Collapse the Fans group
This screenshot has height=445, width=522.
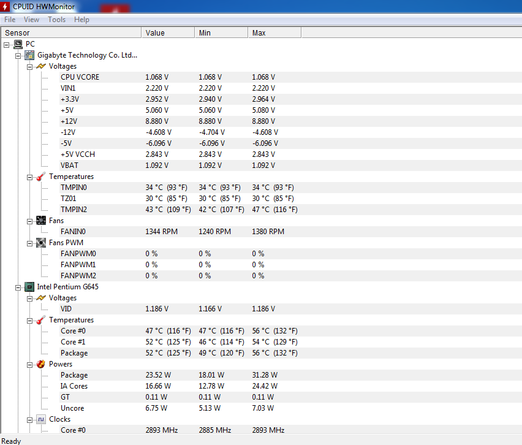click(x=29, y=221)
